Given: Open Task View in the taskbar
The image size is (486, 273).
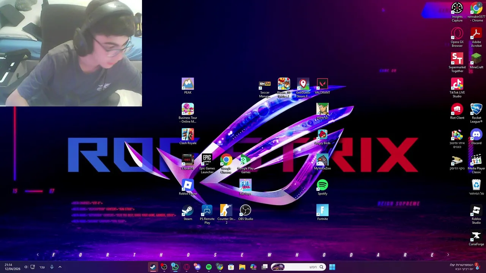Looking at the screenshot, I should pyautogui.click(x=265, y=267).
